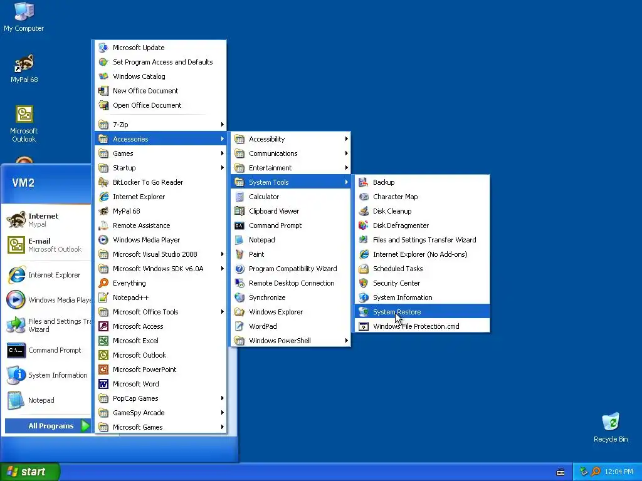Click the Backup icon in System Tools
Screen dimensions: 642x481
click(363, 182)
